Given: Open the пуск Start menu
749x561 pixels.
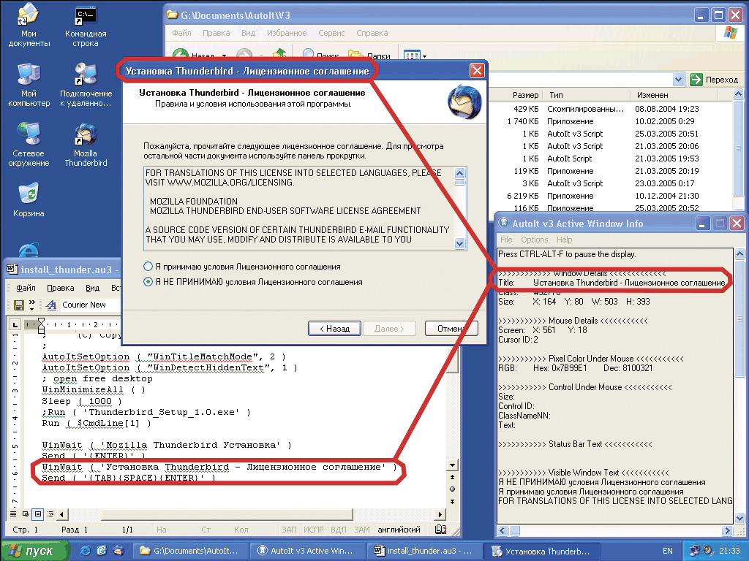Looking at the screenshot, I should coord(34,551).
